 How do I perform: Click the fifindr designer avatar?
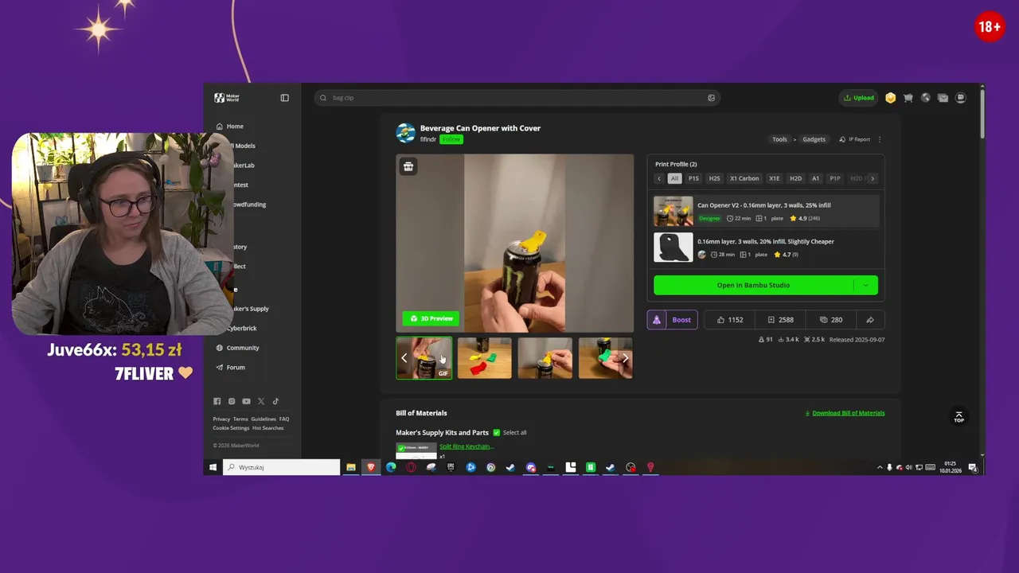(406, 133)
